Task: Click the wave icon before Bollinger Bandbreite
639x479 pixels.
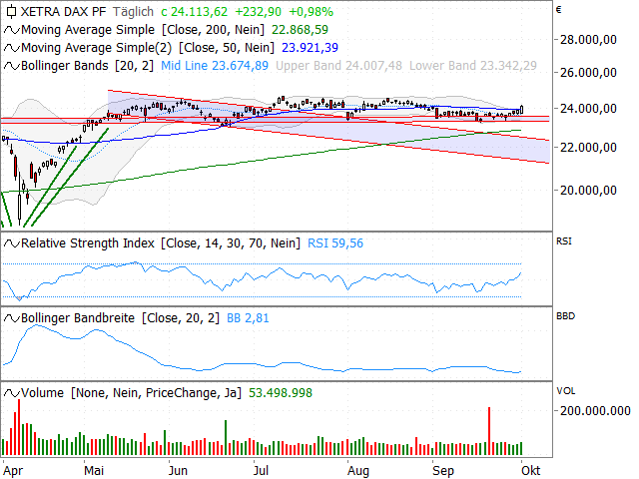Action: pos(12,318)
